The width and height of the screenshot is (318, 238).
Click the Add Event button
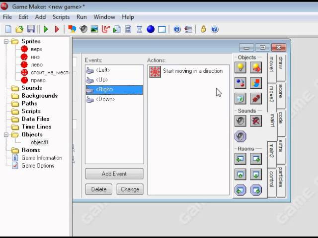point(114,174)
